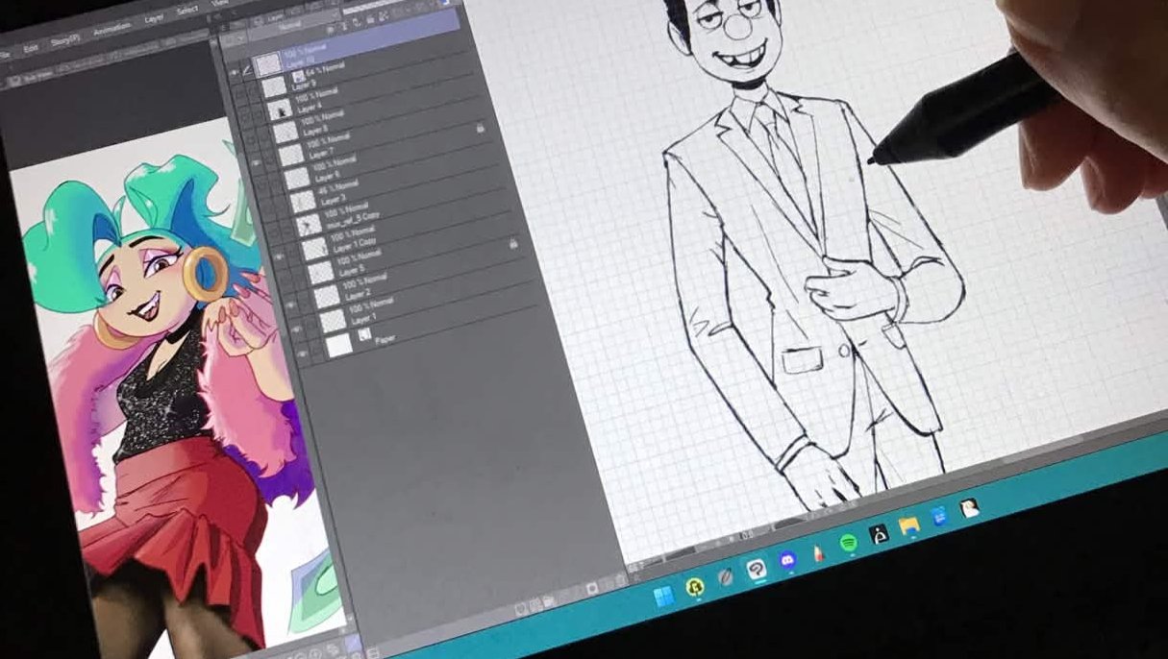Click the black square figure taskbar icon
This screenshot has width=1168, height=659.
(879, 534)
